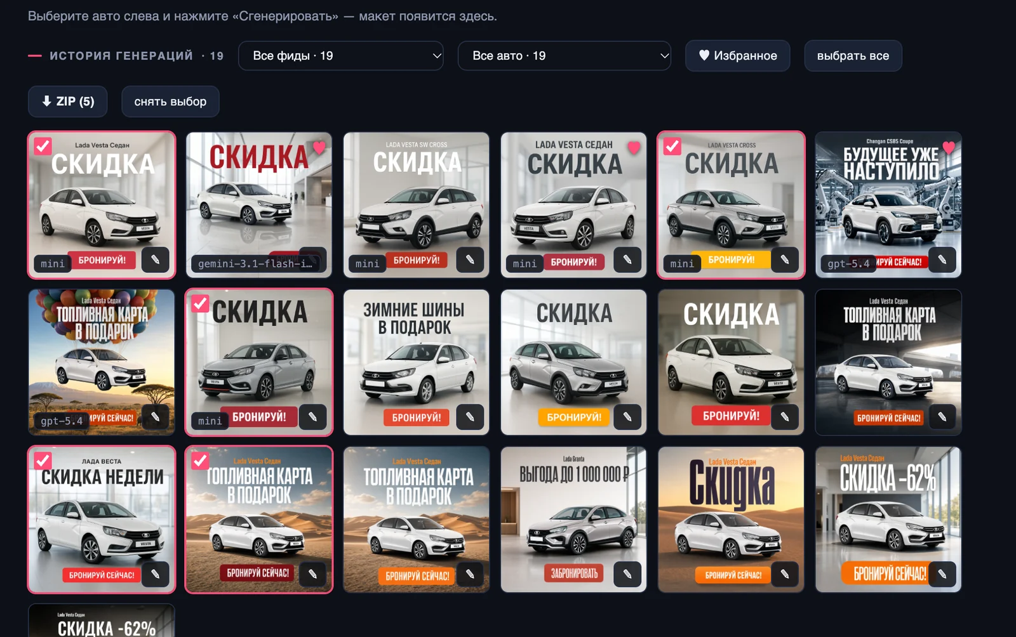
Task: Click gpt-5.4 label on balloons card
Action: click(x=62, y=421)
